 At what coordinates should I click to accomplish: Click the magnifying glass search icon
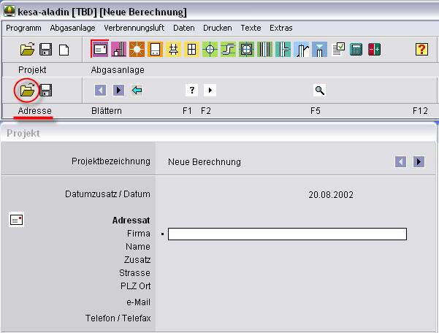click(319, 90)
